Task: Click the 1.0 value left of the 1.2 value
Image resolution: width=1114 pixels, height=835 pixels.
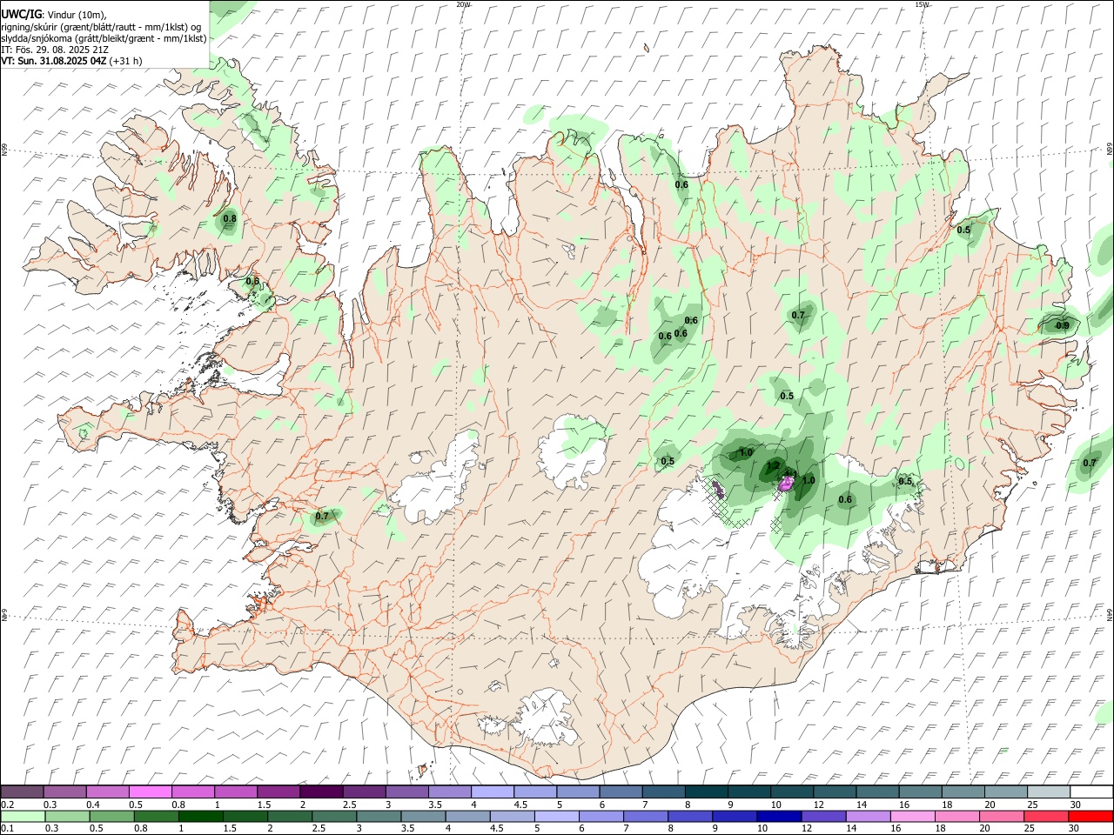Action: (746, 453)
